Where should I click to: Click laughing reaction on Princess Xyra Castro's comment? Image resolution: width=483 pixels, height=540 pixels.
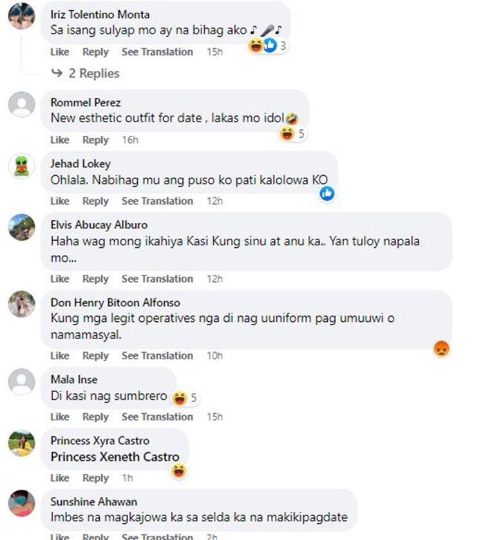click(x=178, y=470)
